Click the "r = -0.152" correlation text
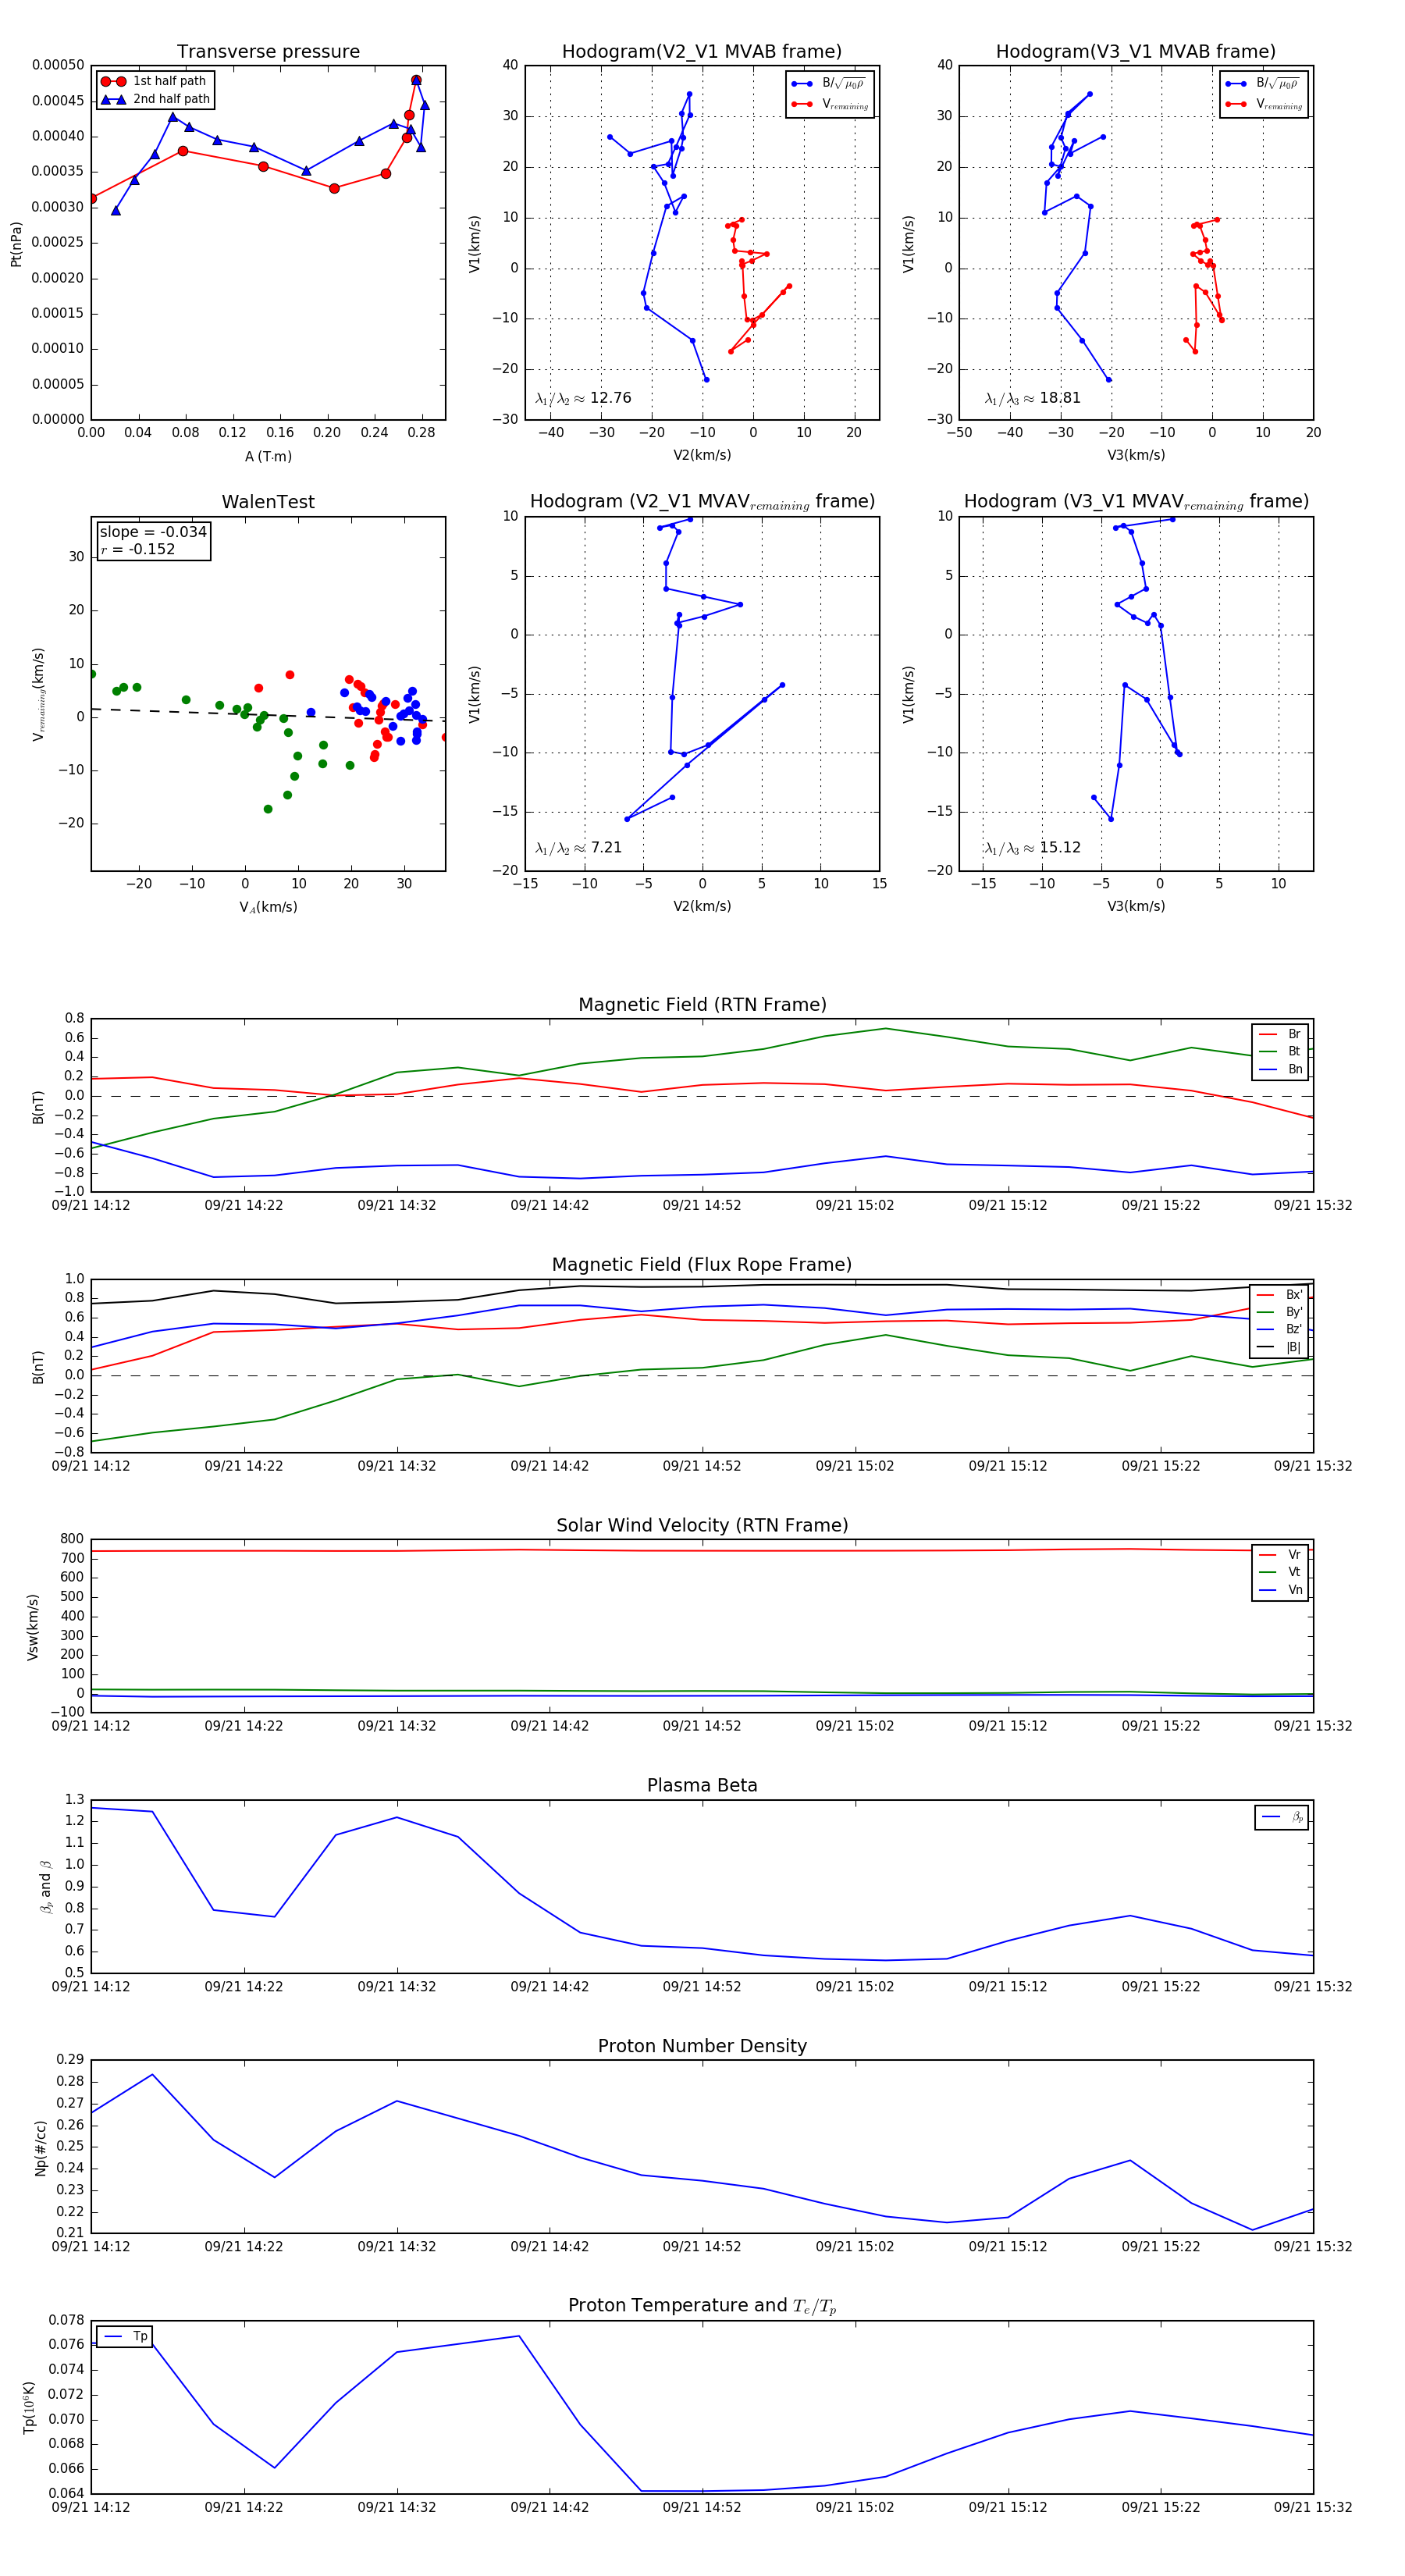1405x2576 pixels. [137, 549]
